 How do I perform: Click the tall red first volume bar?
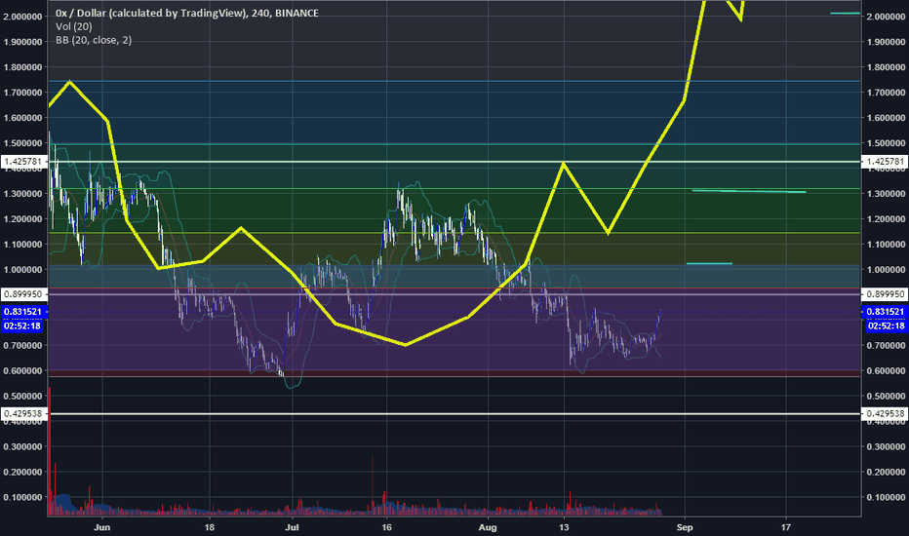pos(50,451)
